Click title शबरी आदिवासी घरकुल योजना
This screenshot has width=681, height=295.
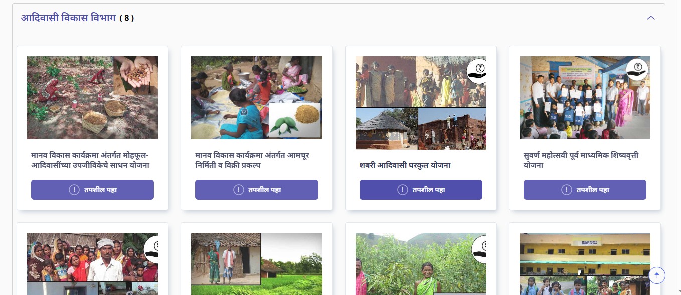click(405, 165)
